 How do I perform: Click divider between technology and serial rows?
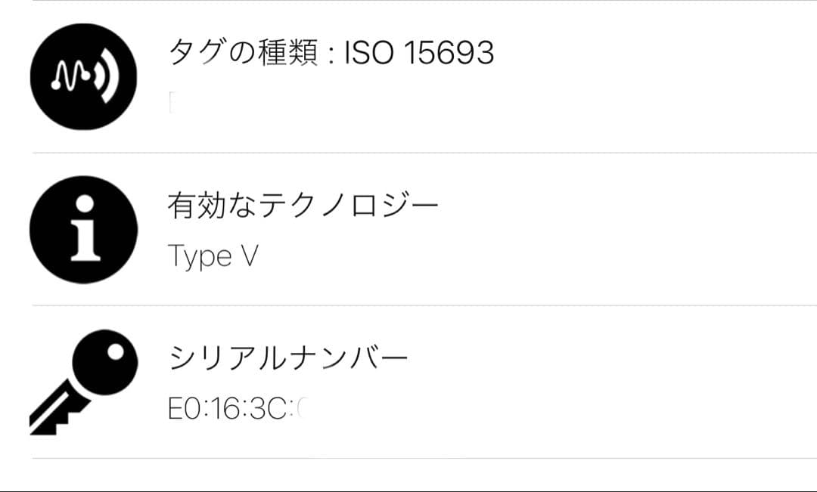424,305
